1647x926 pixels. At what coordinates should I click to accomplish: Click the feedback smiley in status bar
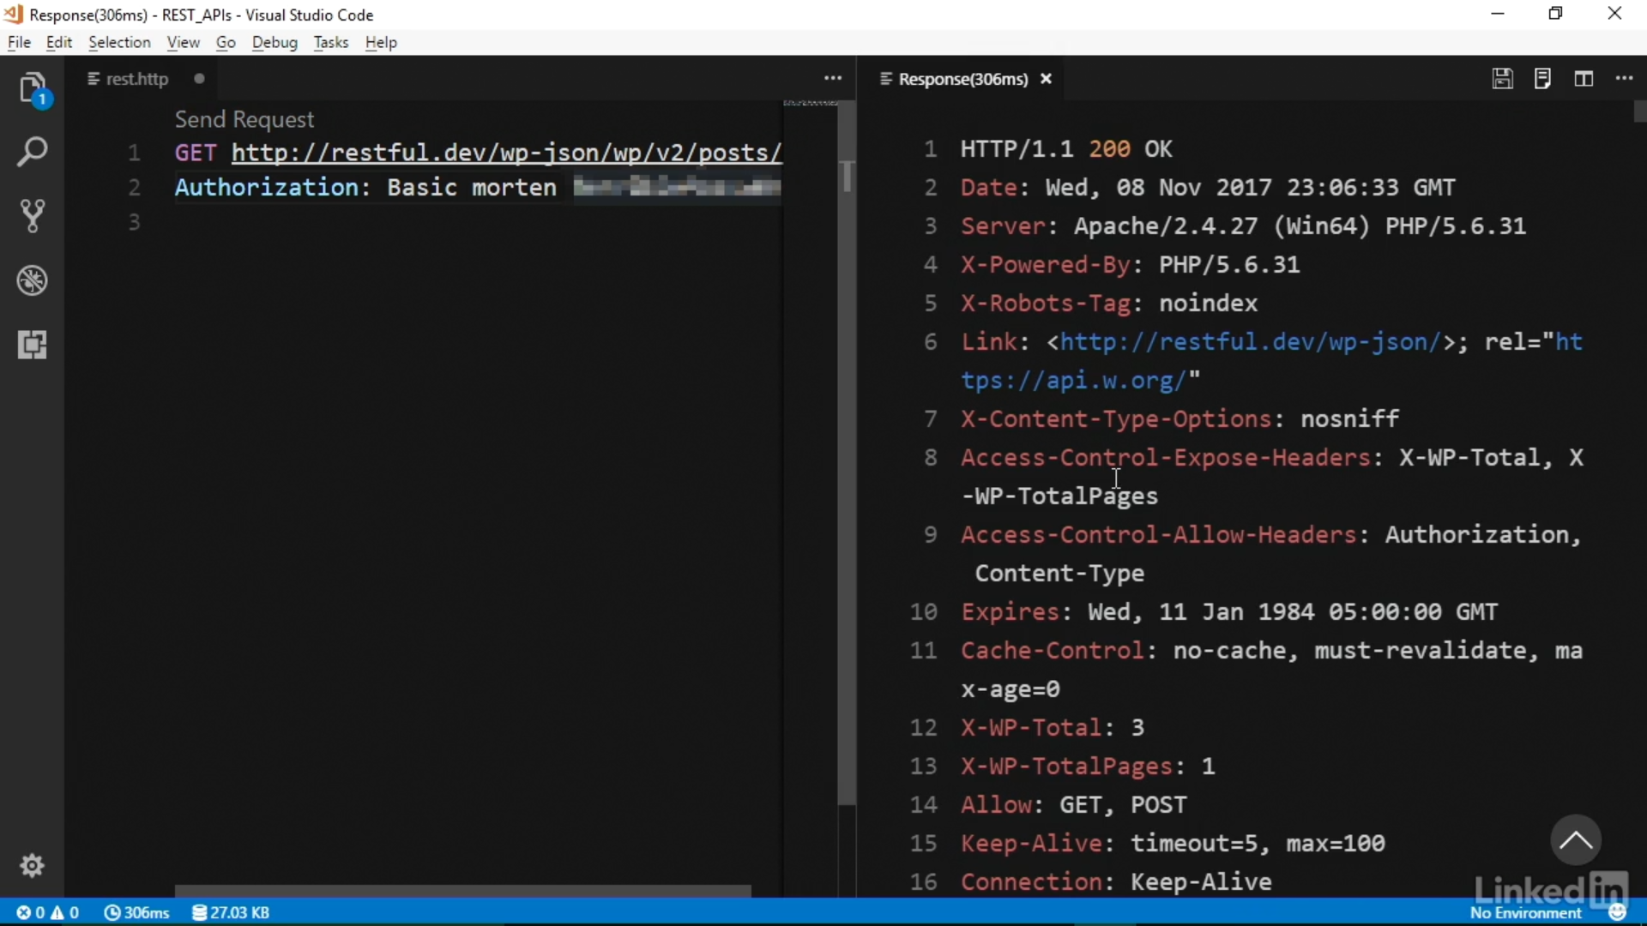coord(1617,912)
